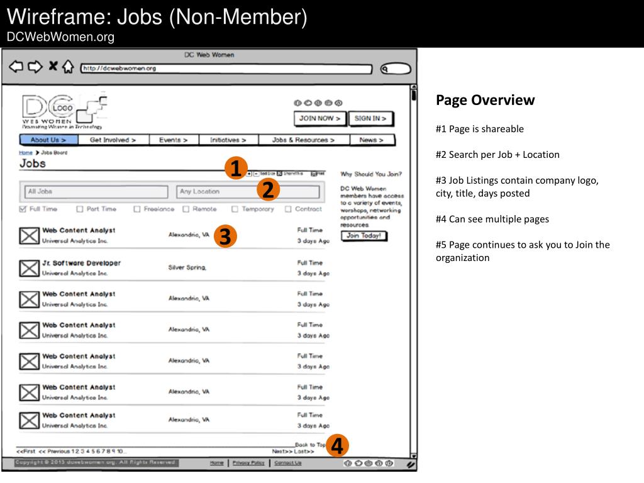Image resolution: width=644 pixels, height=483 pixels.
Task: Click the URL address bar
Action: click(x=226, y=69)
